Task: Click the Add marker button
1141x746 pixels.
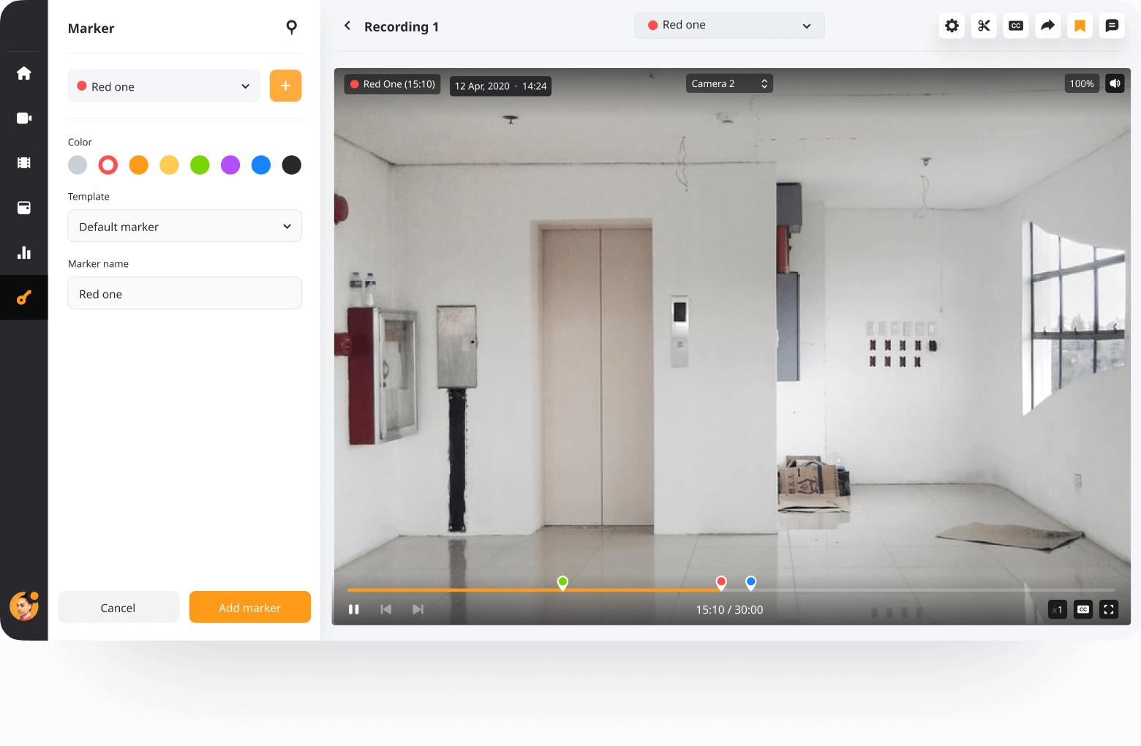Action: (250, 607)
